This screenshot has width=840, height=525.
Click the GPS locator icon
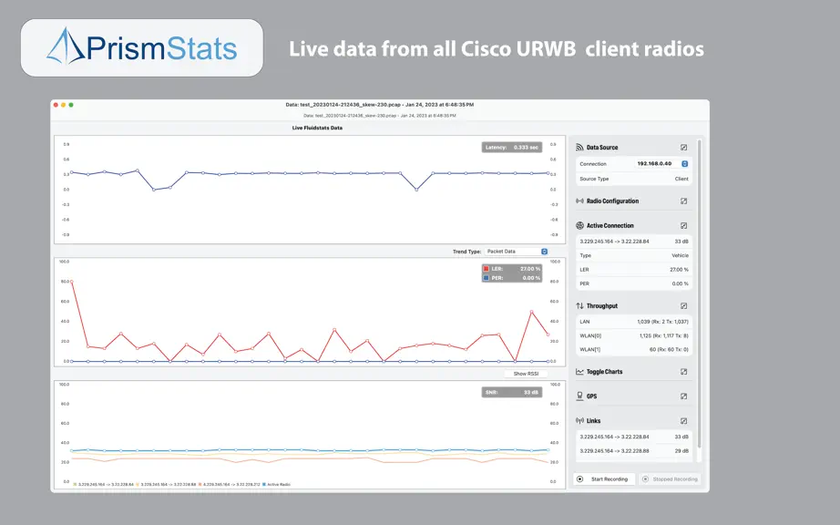[579, 396]
